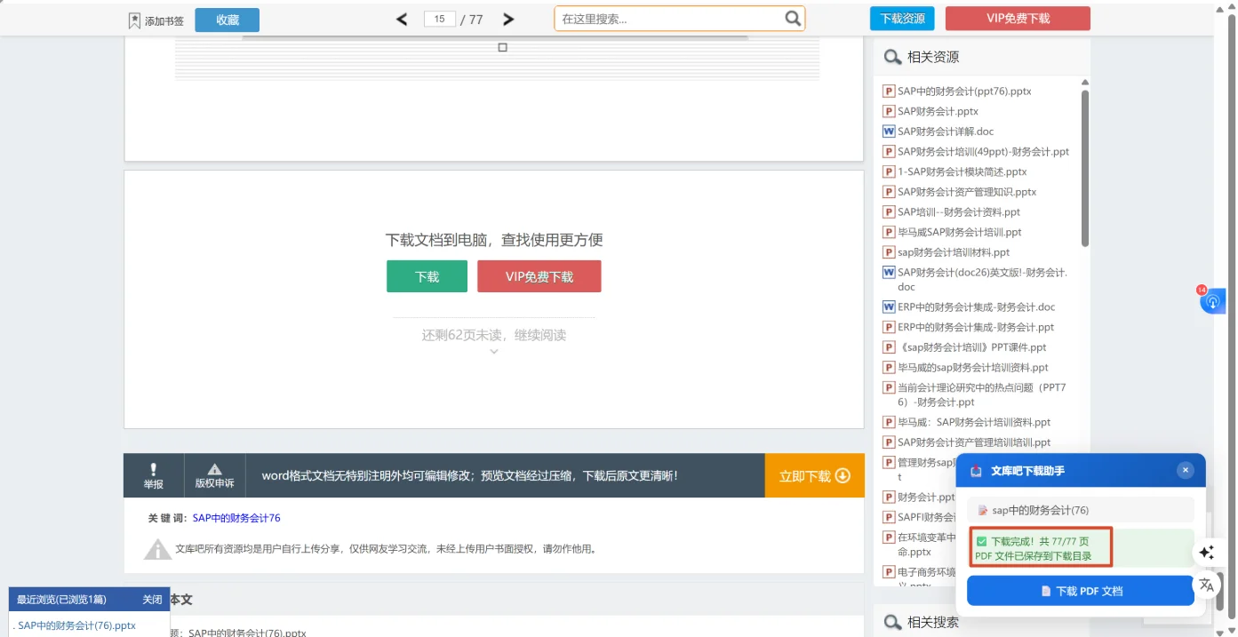Click the add bookmark star icon

(134, 20)
